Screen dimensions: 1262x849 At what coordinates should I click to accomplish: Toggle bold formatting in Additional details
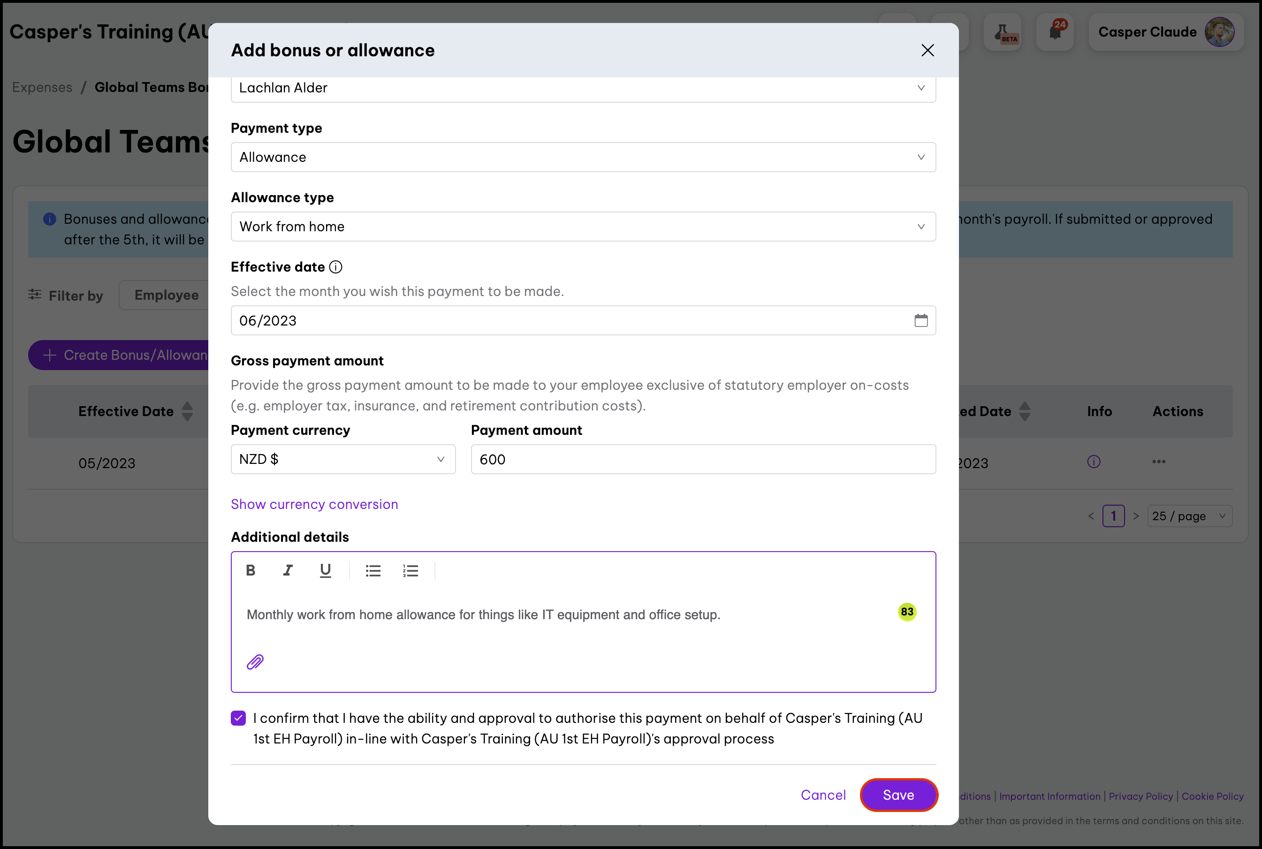250,570
